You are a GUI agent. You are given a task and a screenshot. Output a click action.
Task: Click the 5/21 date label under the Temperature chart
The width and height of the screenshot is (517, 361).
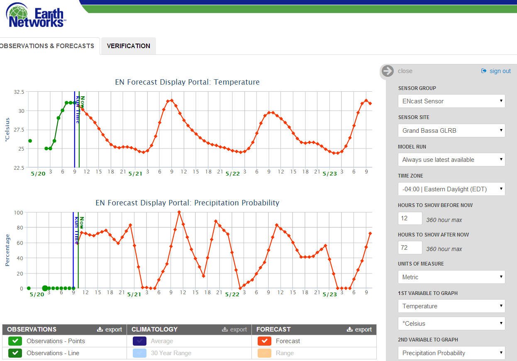135,173
